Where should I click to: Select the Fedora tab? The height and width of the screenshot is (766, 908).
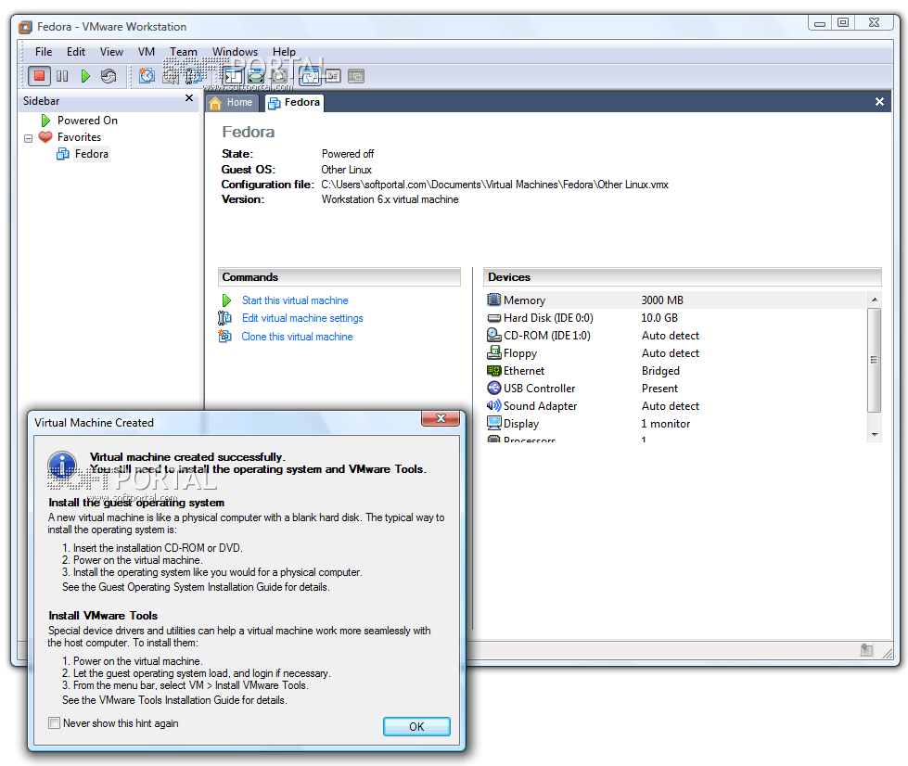pos(294,103)
